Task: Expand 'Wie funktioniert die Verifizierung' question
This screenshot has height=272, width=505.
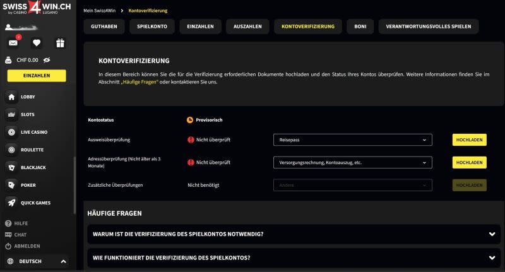Action: (294, 258)
